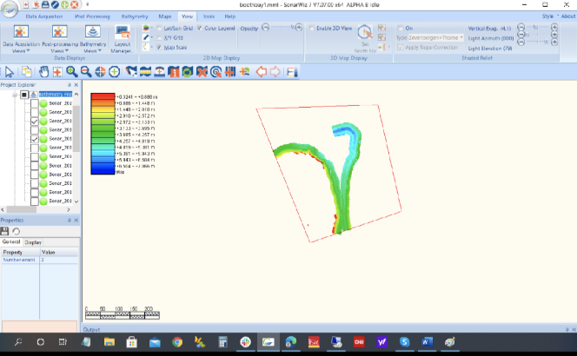Toggle the Lat/Lon Grid checkbox
Image resolution: width=577 pixels, height=356 pixels.
158,28
